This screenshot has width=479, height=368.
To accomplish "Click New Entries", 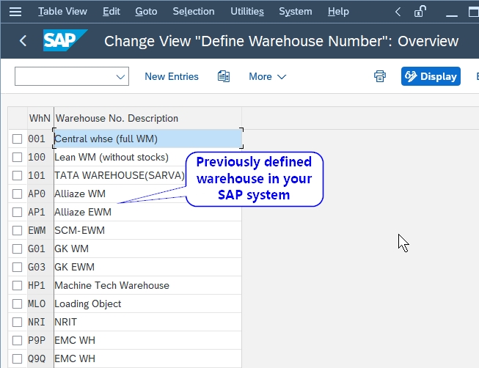I will click(x=172, y=76).
